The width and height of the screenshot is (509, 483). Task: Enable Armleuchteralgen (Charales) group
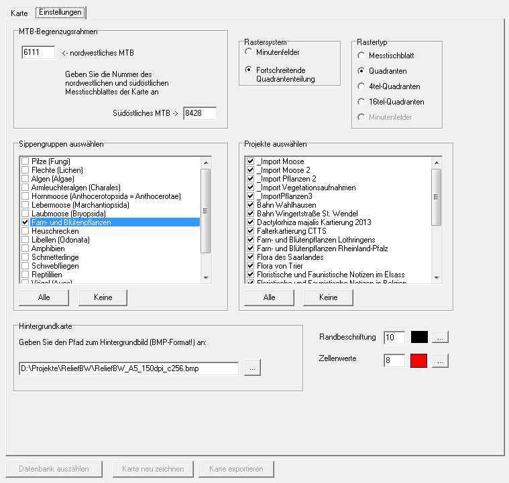click(x=25, y=188)
